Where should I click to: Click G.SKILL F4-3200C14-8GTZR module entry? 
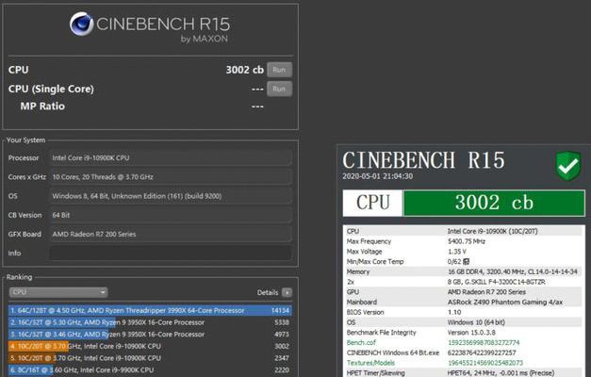[496, 282]
